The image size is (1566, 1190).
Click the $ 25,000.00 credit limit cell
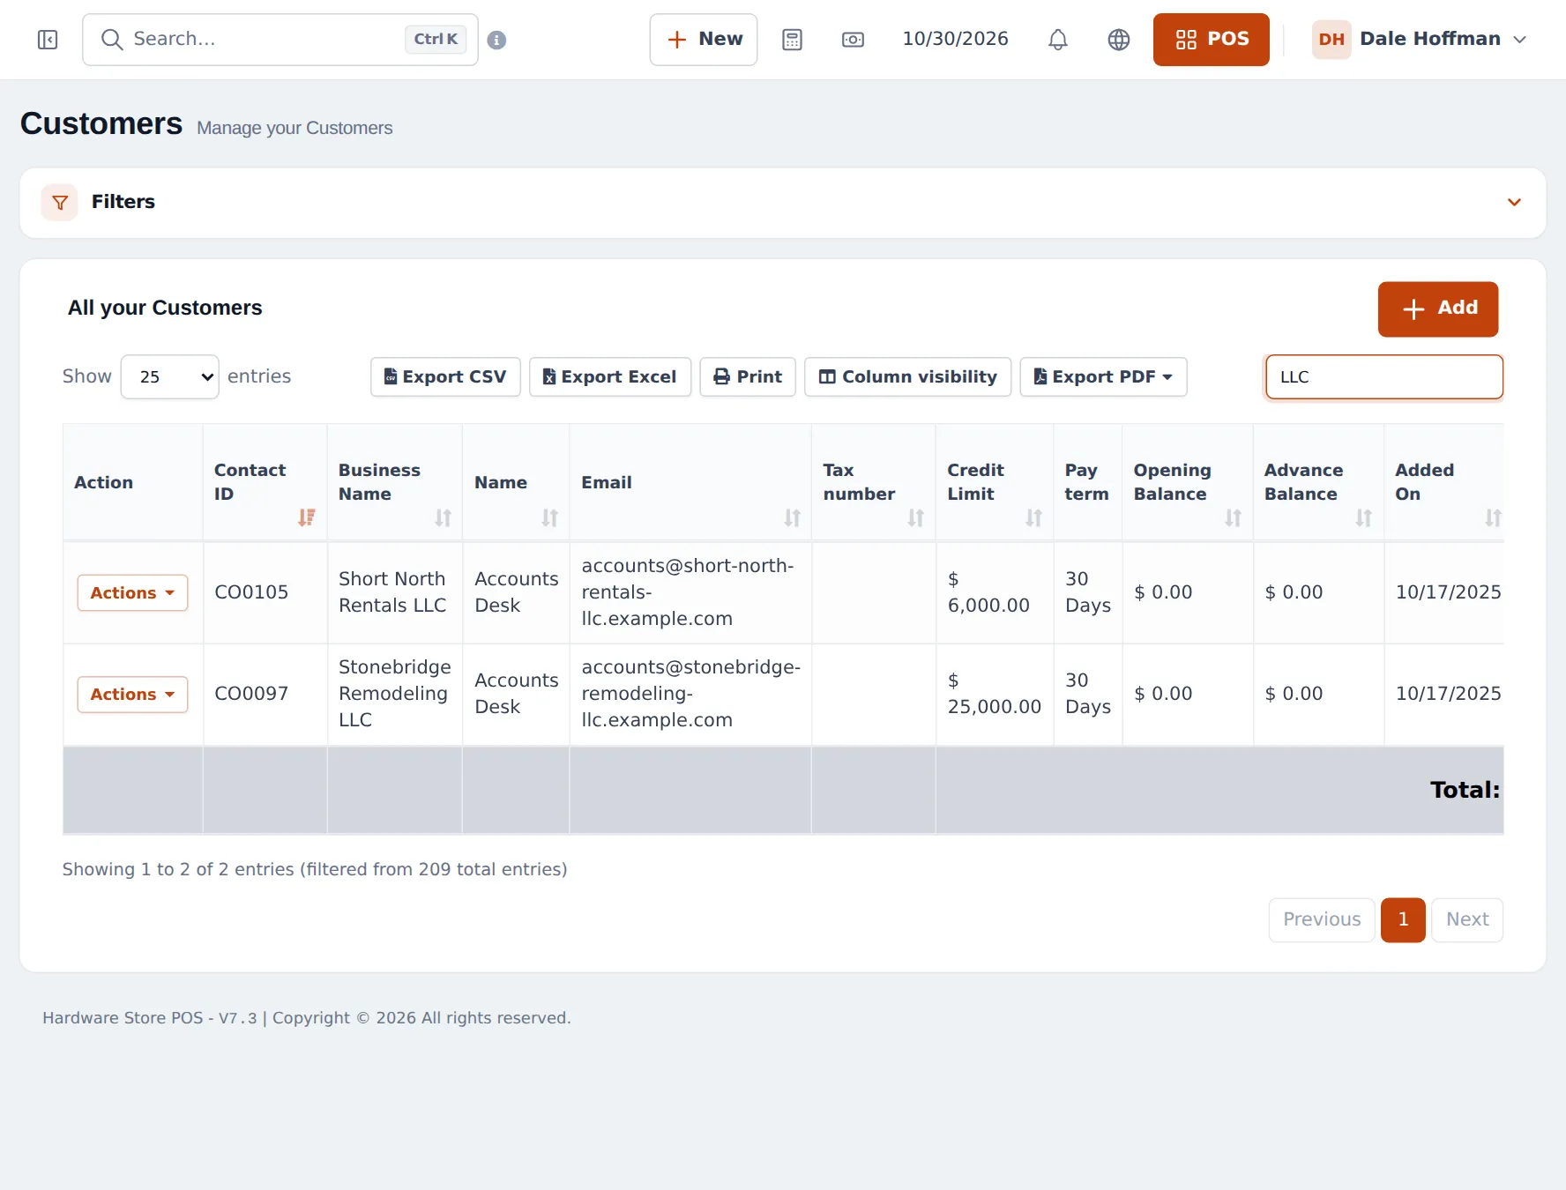pyautogui.click(x=995, y=694)
